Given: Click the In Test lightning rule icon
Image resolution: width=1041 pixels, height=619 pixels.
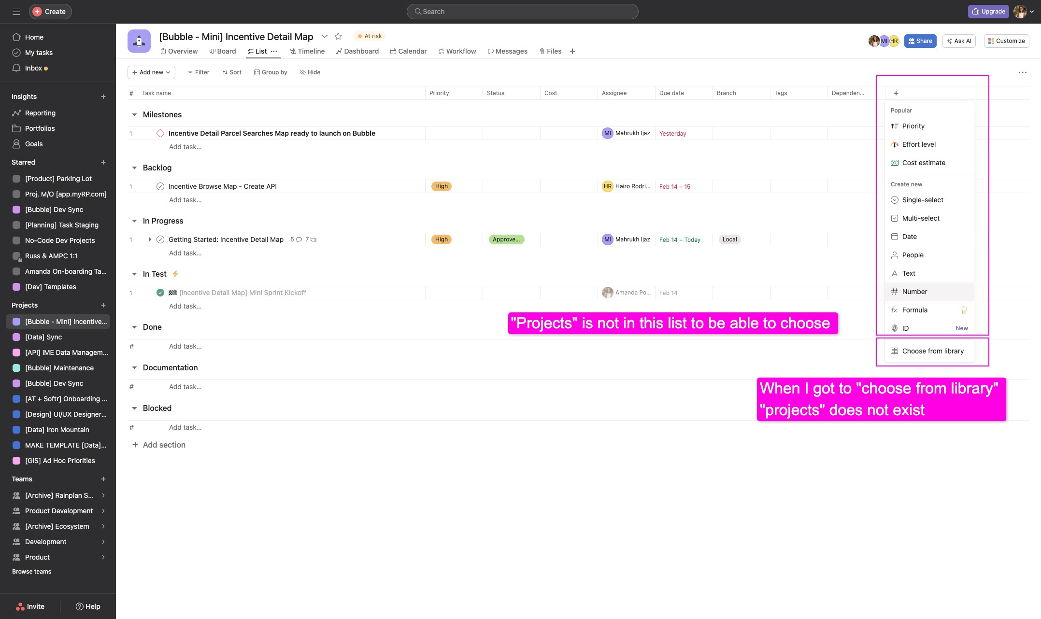Looking at the screenshot, I should (175, 274).
